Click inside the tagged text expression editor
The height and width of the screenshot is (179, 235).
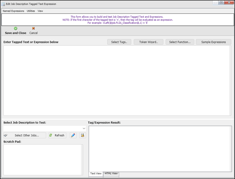[x=117, y=81]
